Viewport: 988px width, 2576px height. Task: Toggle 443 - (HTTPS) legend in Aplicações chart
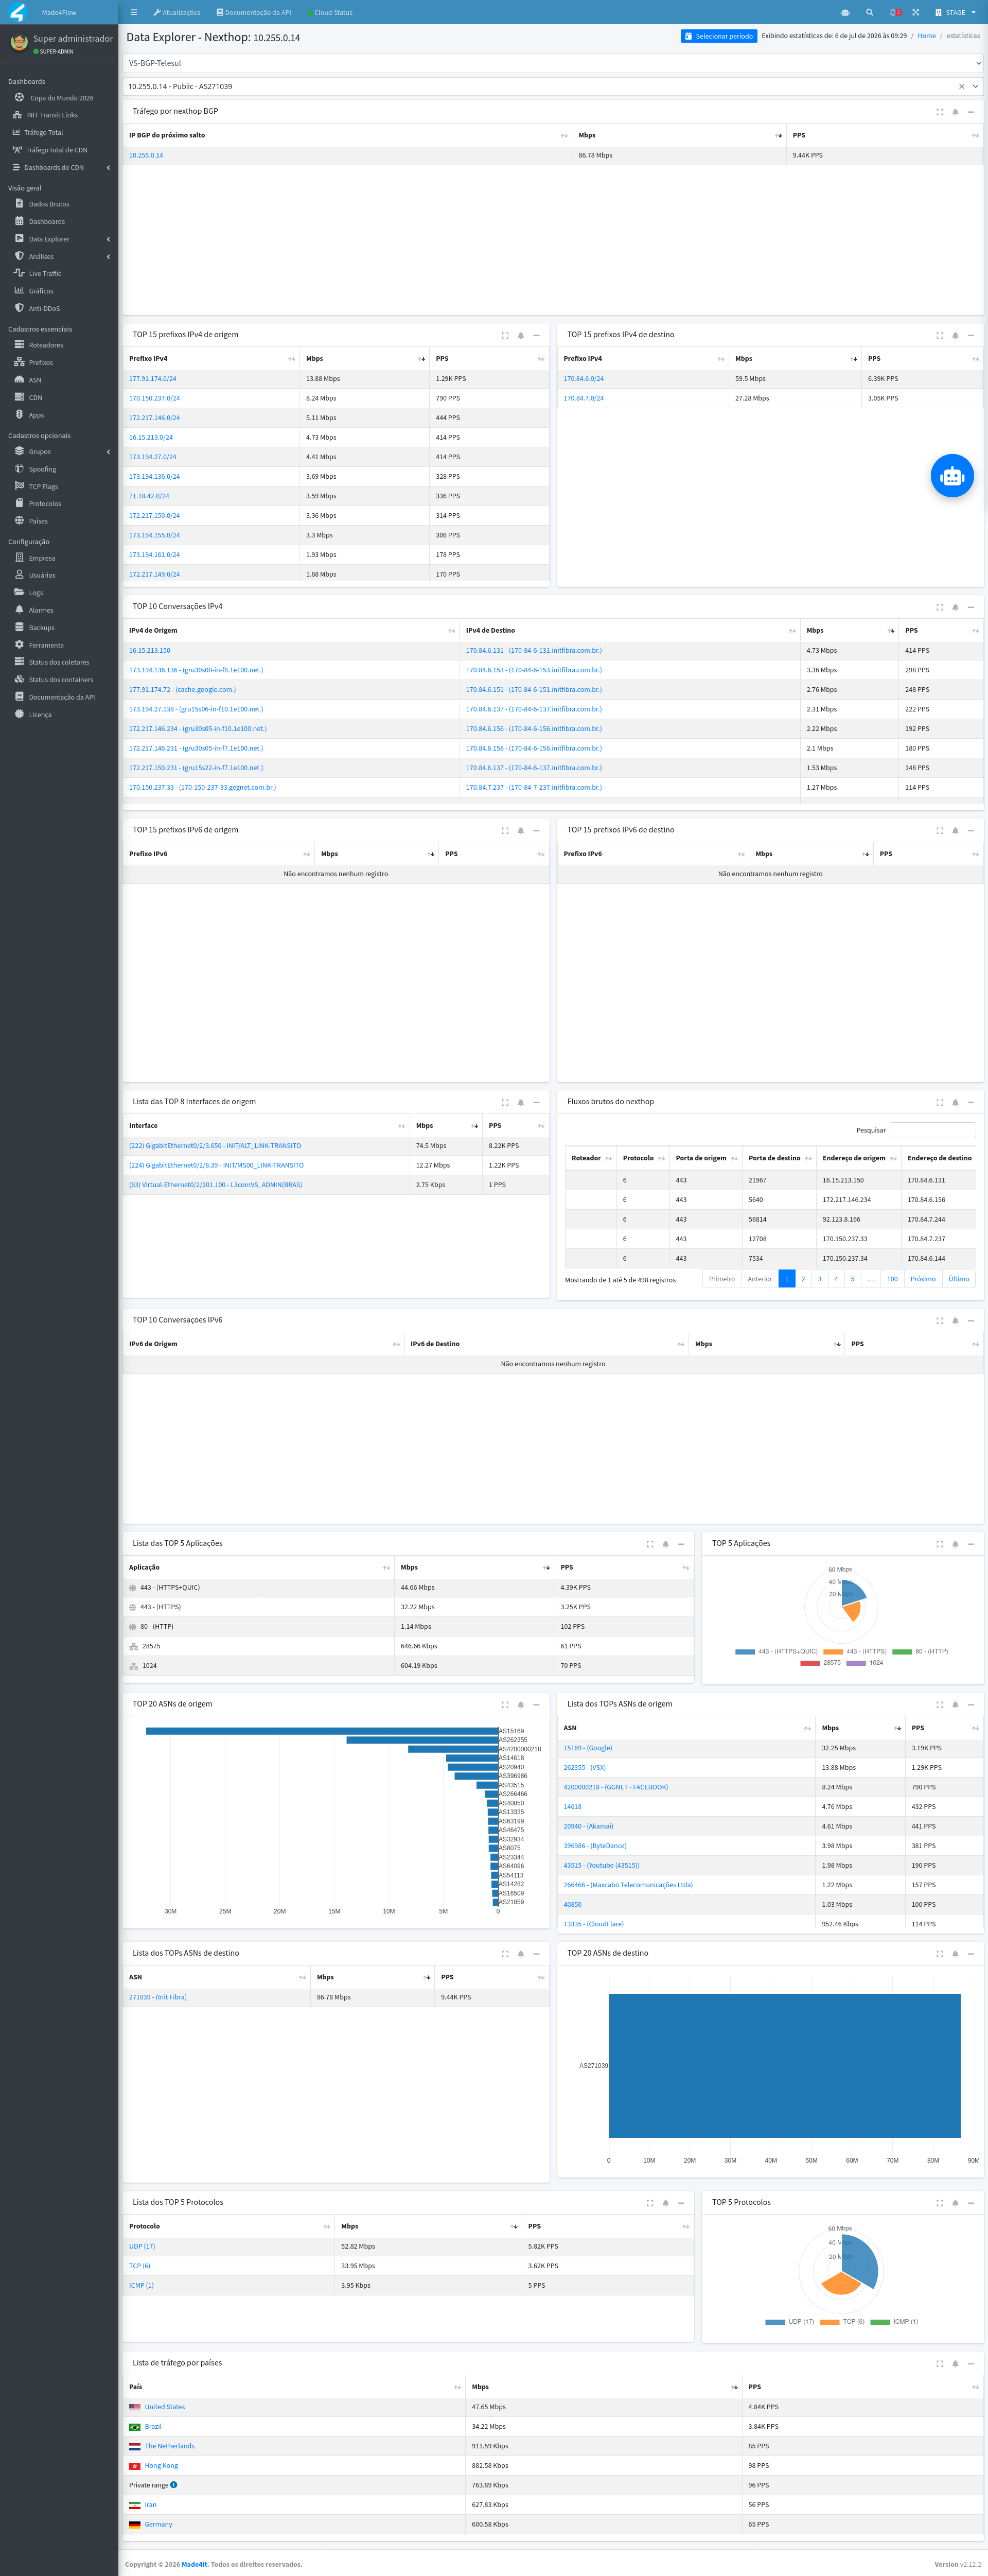click(855, 1651)
